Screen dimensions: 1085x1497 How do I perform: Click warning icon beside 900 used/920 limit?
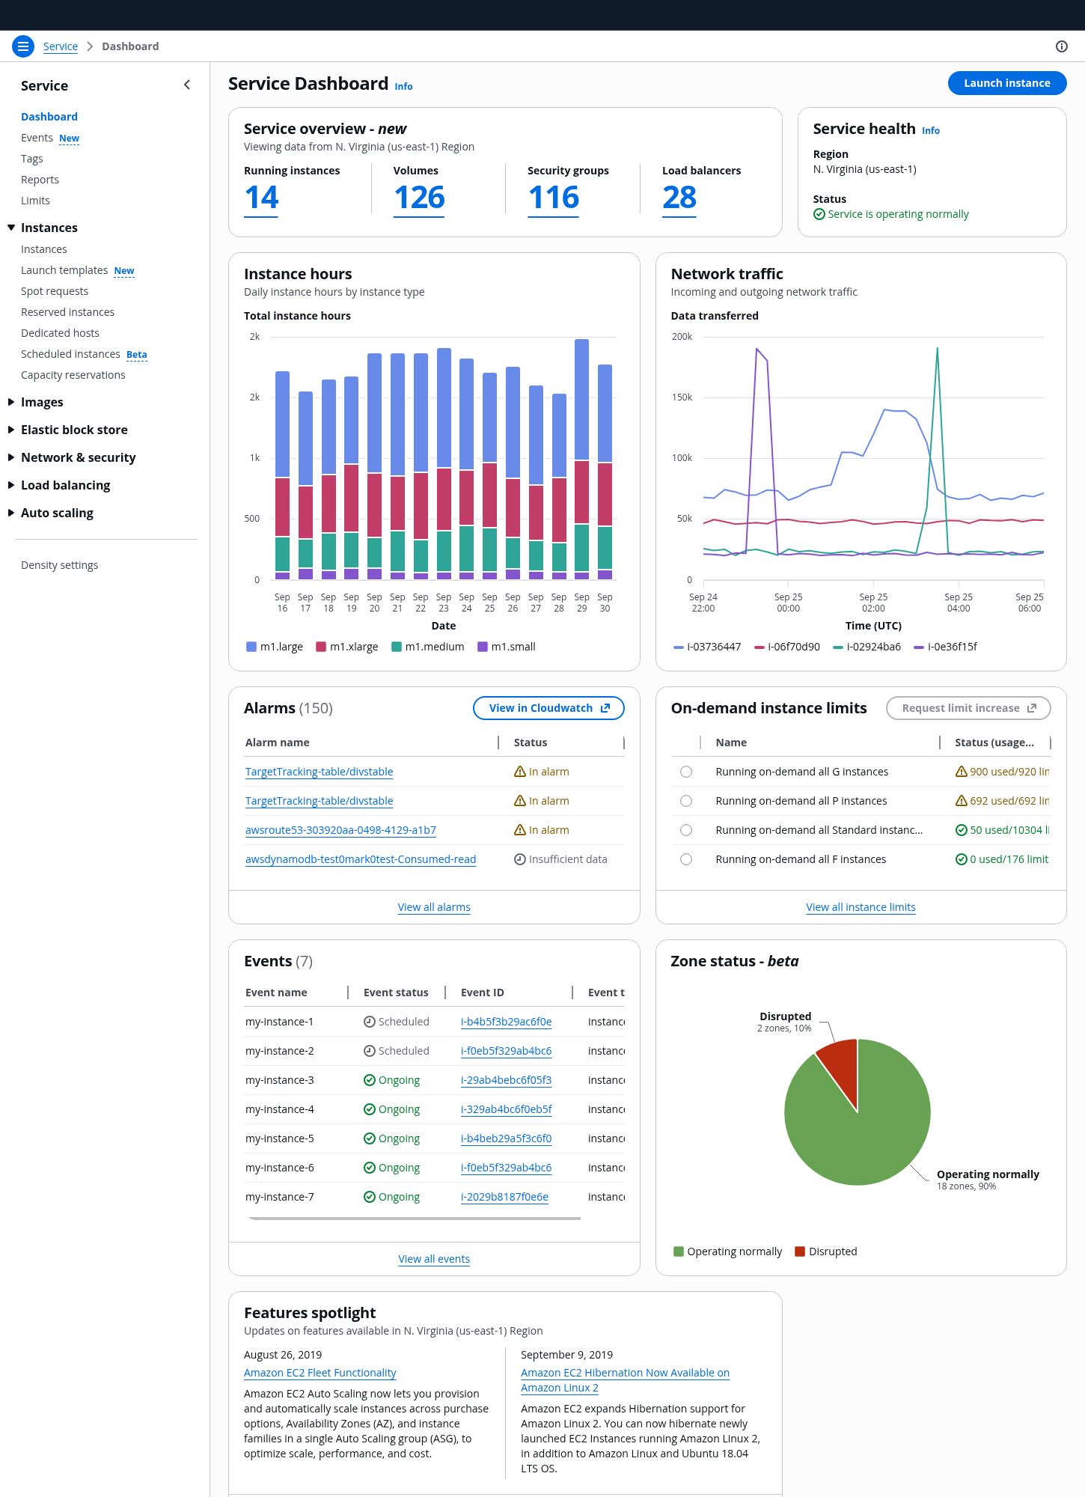pos(961,772)
